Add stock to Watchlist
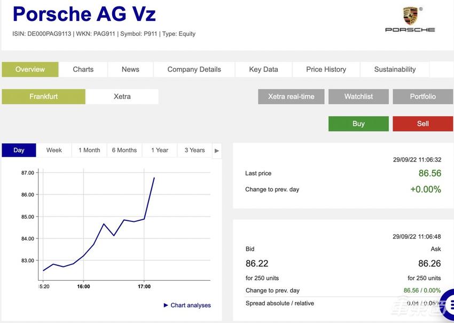Image resolution: width=454 pixels, height=323 pixels. point(358,97)
